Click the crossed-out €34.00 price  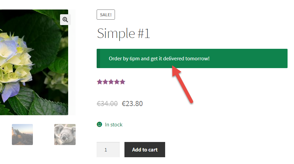point(107,103)
